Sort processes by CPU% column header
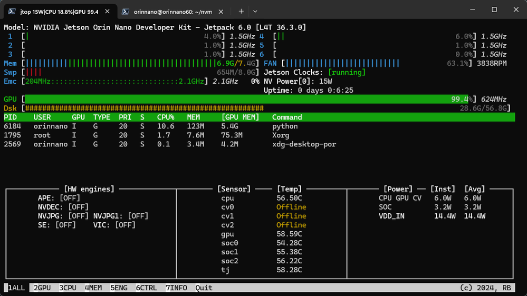This screenshot has width=527, height=296. tap(166, 117)
